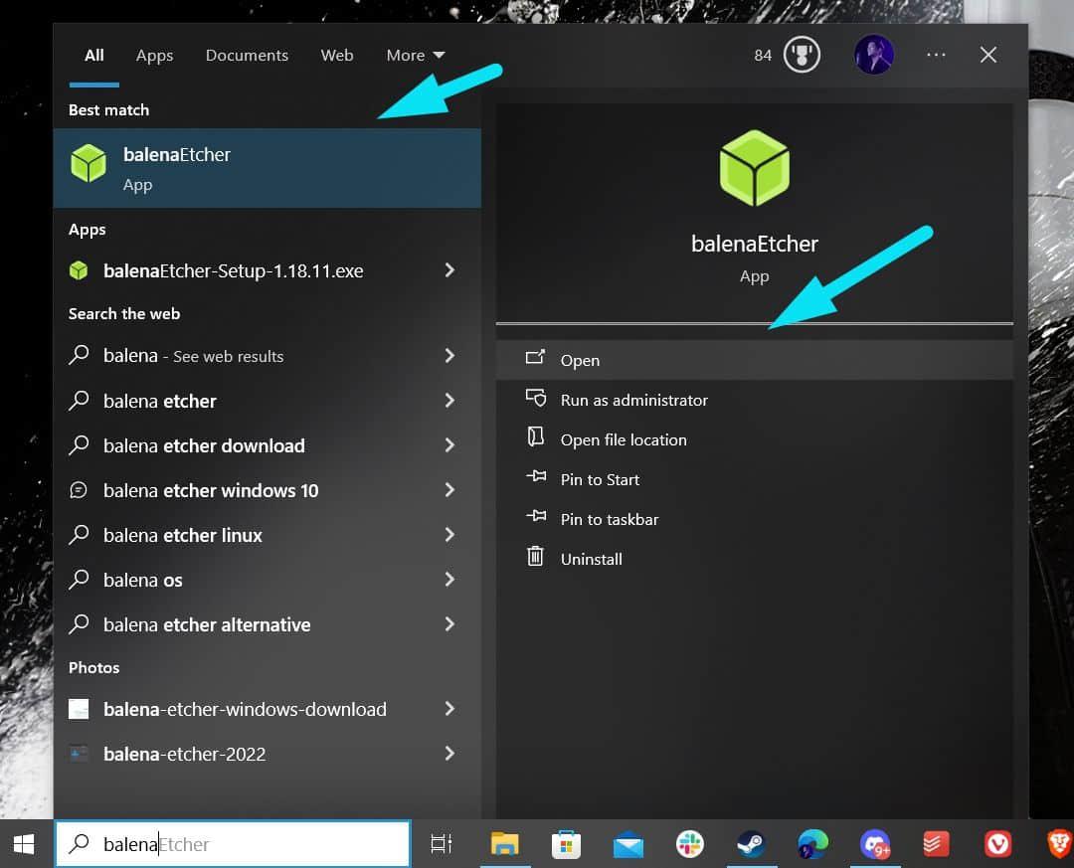Viewport: 1074px width, 868px height.
Task: Choose Pin to taskbar option
Action: [609, 519]
